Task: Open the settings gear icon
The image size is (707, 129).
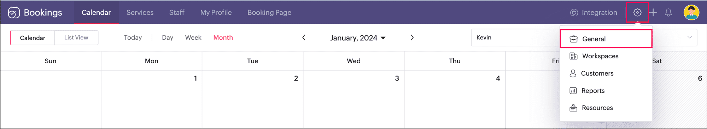Action: click(637, 13)
